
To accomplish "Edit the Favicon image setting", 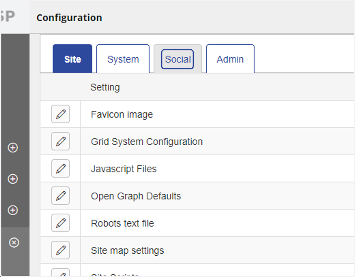I will pyautogui.click(x=61, y=114).
